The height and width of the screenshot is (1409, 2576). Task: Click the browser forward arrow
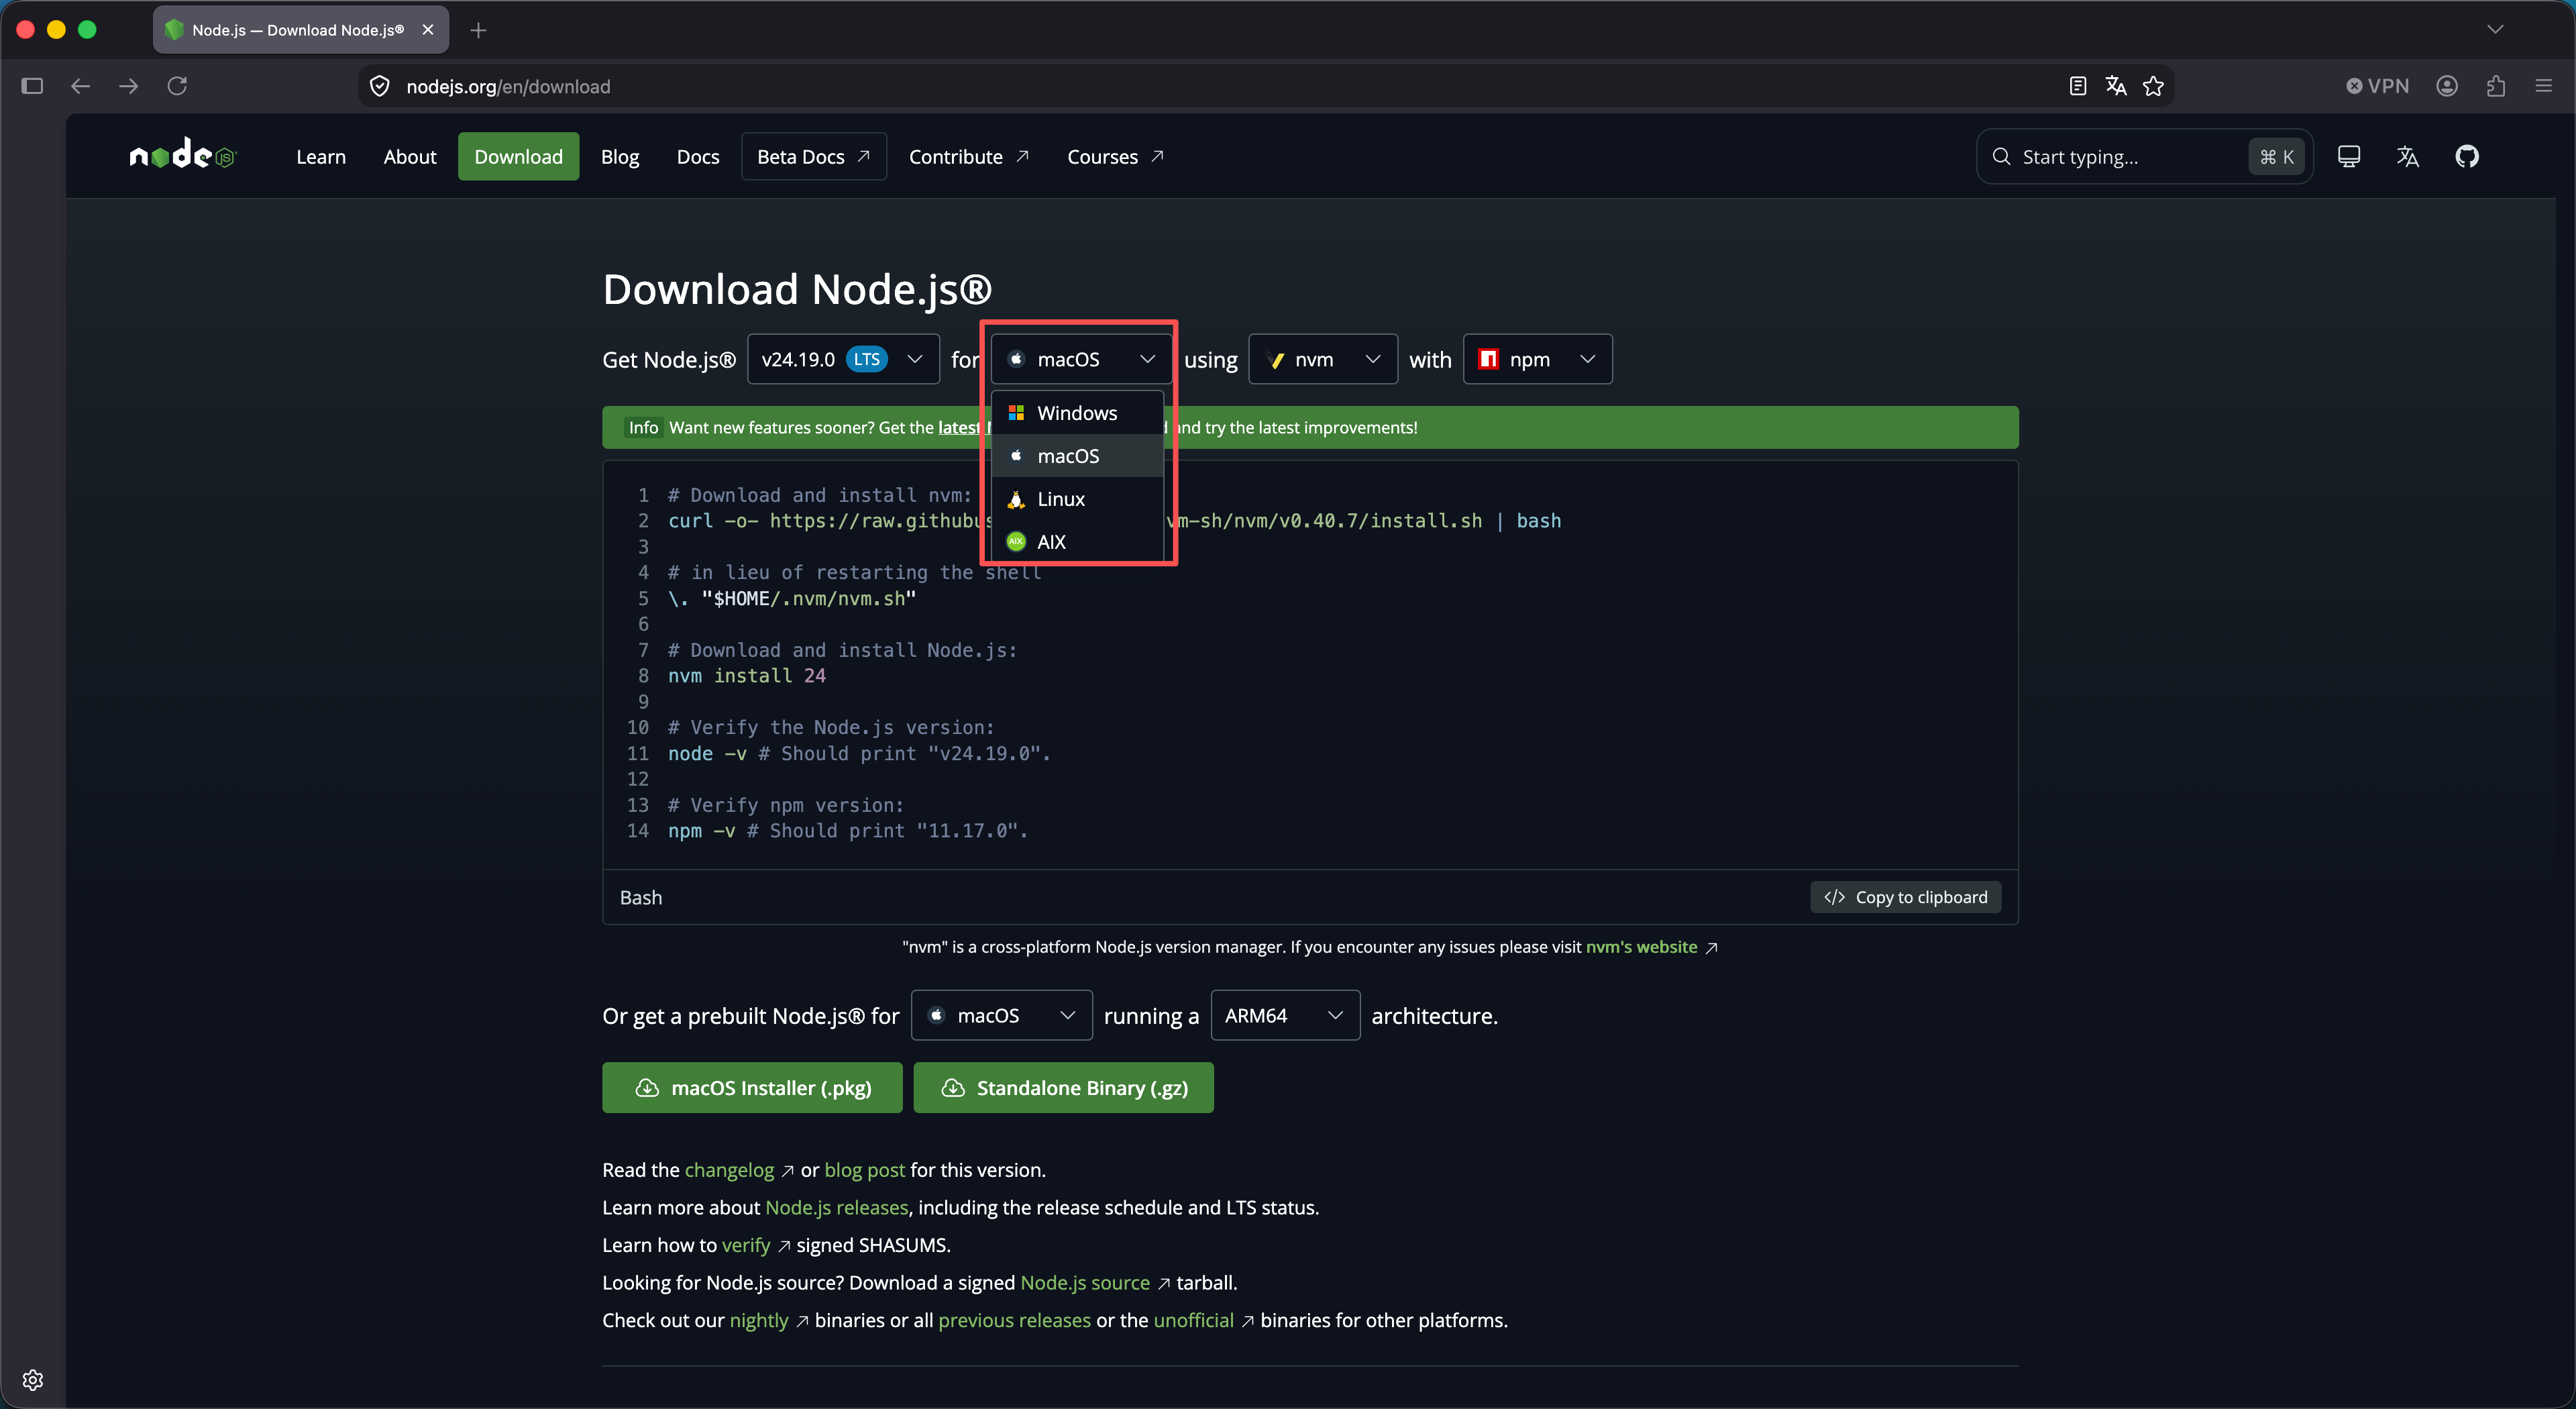tap(129, 86)
